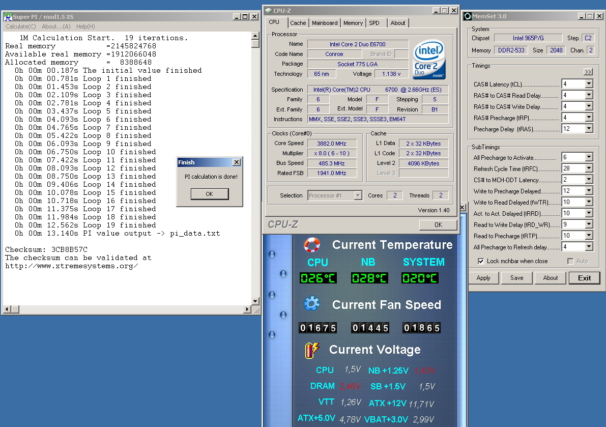Click the Checksum: 3CB8B57C line

pyautogui.click(x=46, y=249)
